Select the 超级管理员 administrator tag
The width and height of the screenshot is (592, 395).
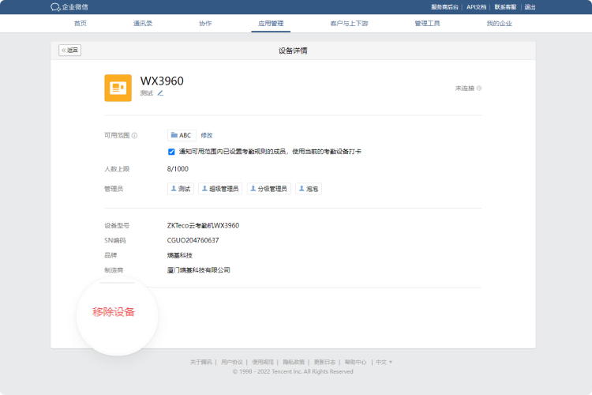220,189
